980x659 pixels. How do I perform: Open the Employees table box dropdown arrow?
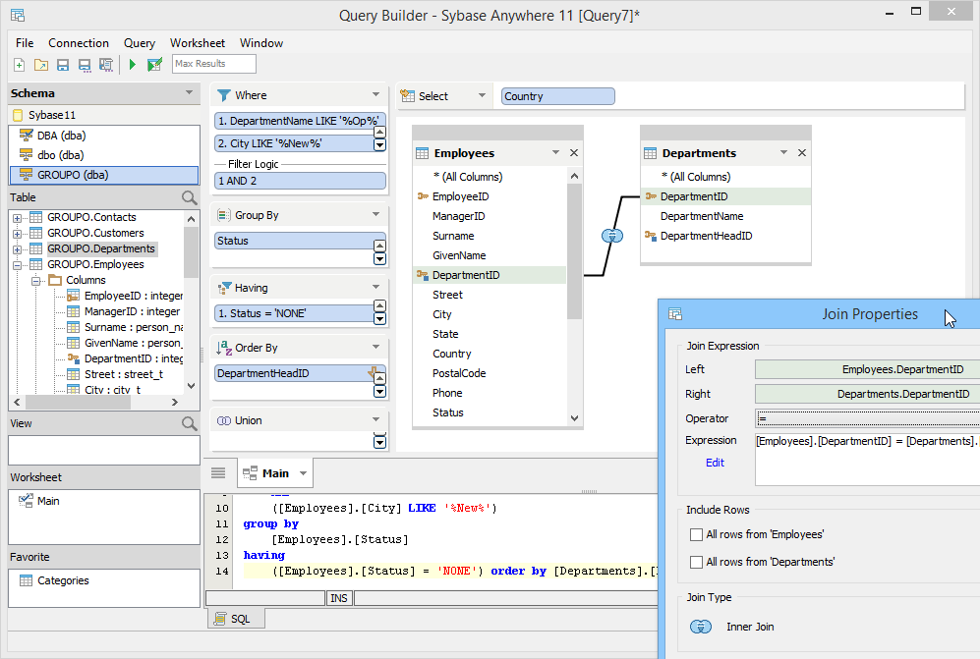(555, 152)
